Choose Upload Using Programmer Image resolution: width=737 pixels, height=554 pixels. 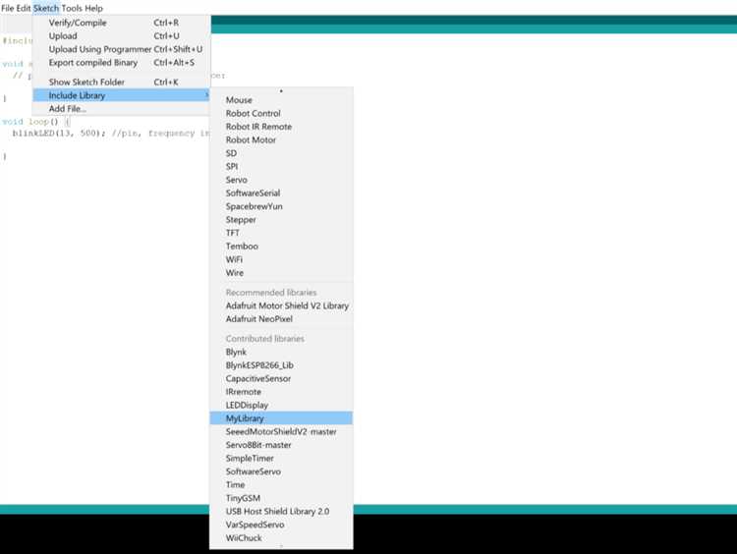[99, 49]
